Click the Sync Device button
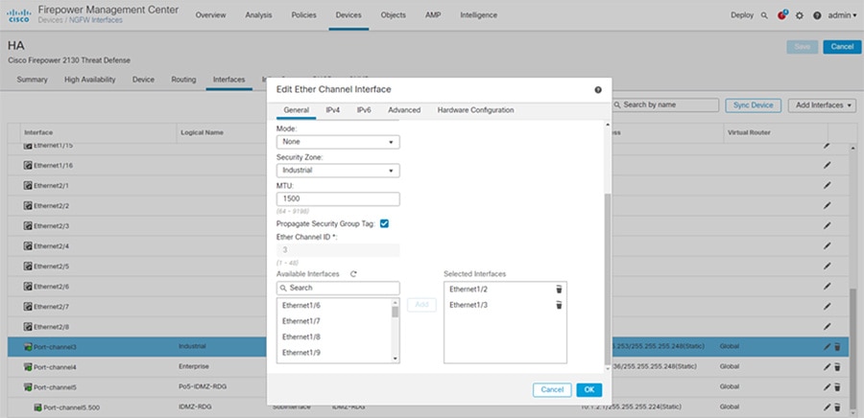The height and width of the screenshot is (418, 864). tap(754, 105)
